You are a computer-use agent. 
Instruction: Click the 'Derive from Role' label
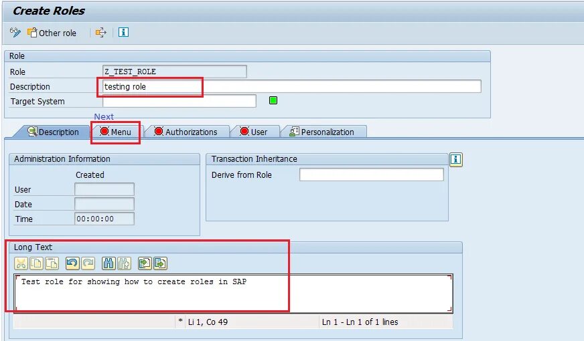[241, 175]
